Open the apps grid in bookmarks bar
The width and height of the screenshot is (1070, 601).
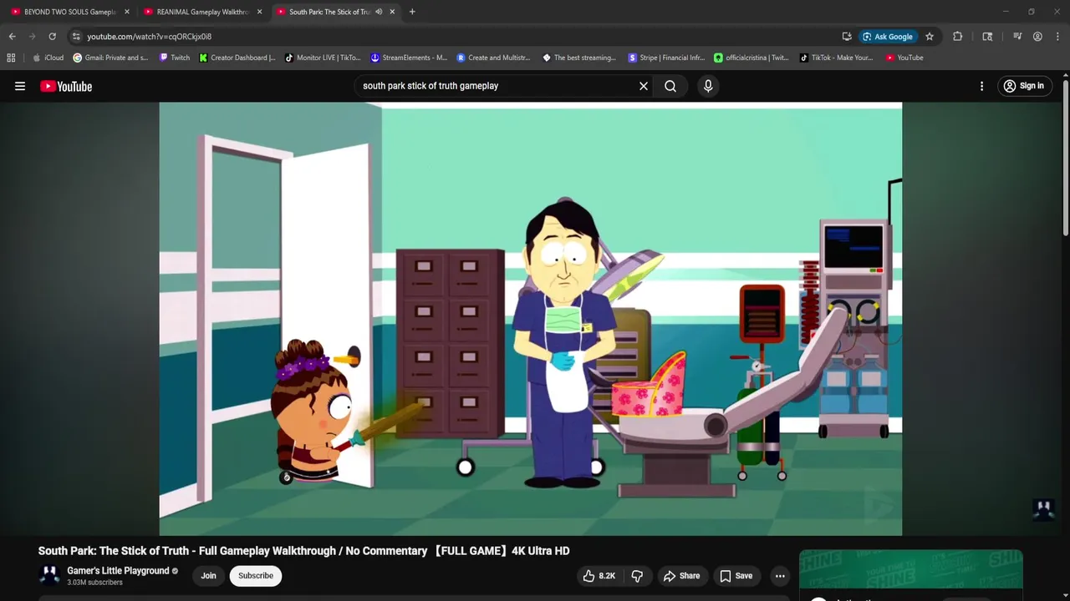11,58
